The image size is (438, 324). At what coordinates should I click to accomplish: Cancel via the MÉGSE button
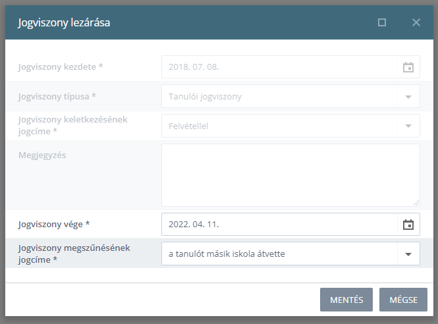click(x=403, y=300)
